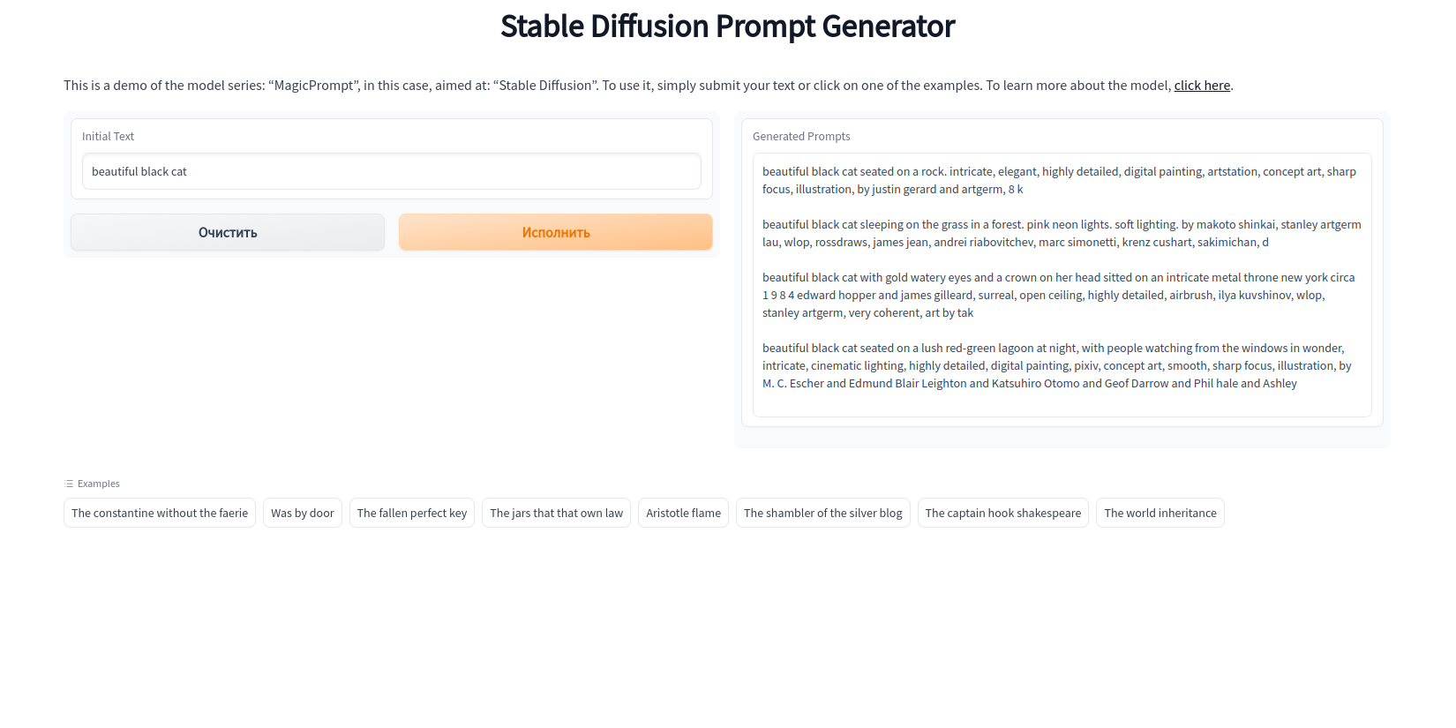Click the prompt mentioning makoto shinkai

[x=1059, y=233]
